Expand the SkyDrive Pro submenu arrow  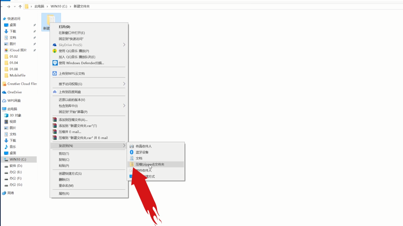124,45
